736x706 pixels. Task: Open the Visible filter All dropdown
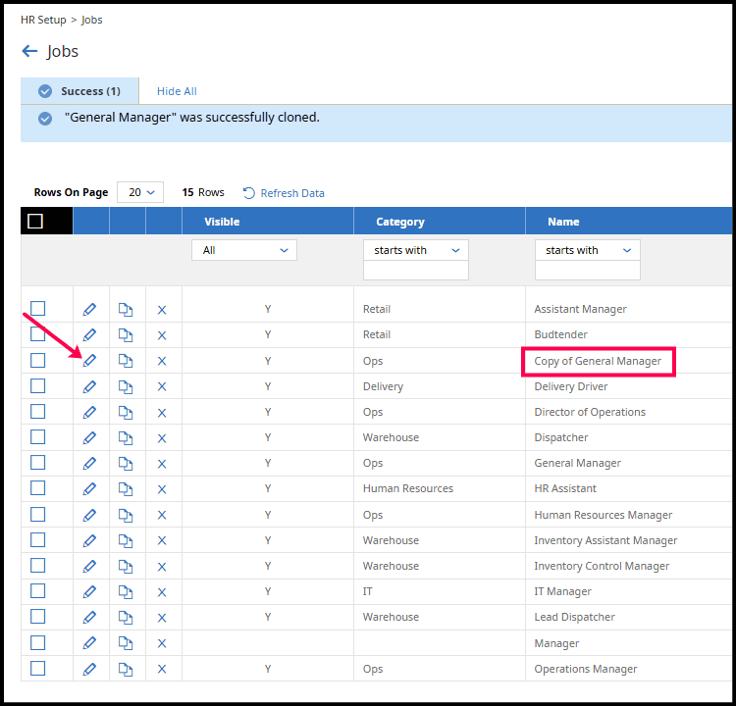pyautogui.click(x=244, y=250)
